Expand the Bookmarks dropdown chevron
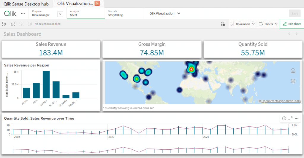The image size is (304, 158). pyautogui.click(x=253, y=24)
